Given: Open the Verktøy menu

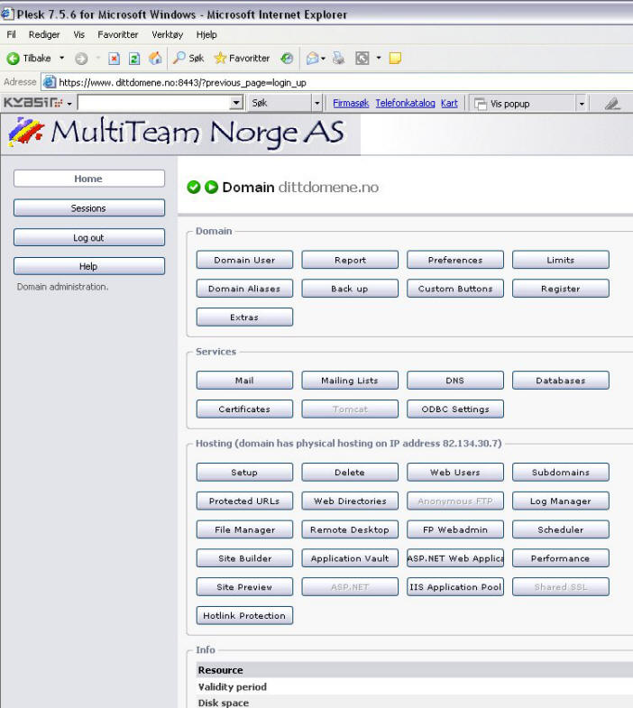Looking at the screenshot, I should [x=167, y=35].
